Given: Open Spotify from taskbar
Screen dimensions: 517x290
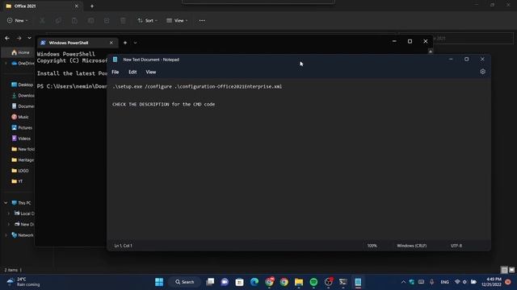Looking at the screenshot, I should click(x=313, y=282).
